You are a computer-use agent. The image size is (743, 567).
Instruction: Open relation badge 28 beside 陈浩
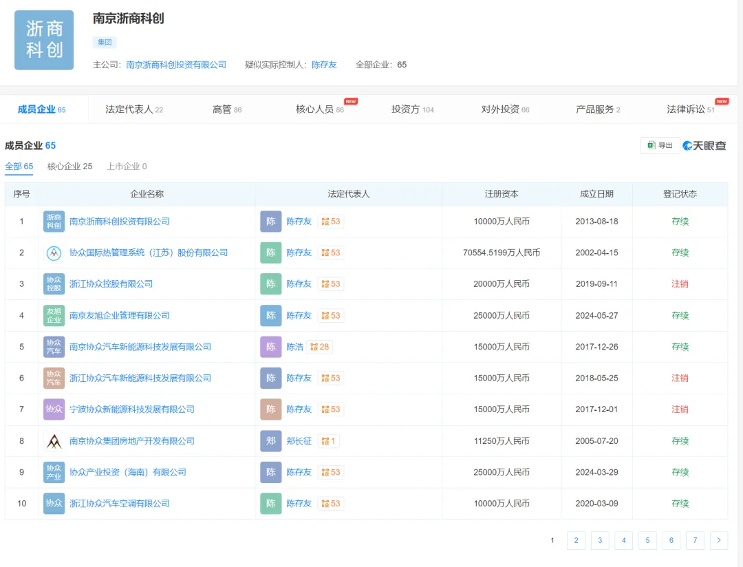pos(319,347)
